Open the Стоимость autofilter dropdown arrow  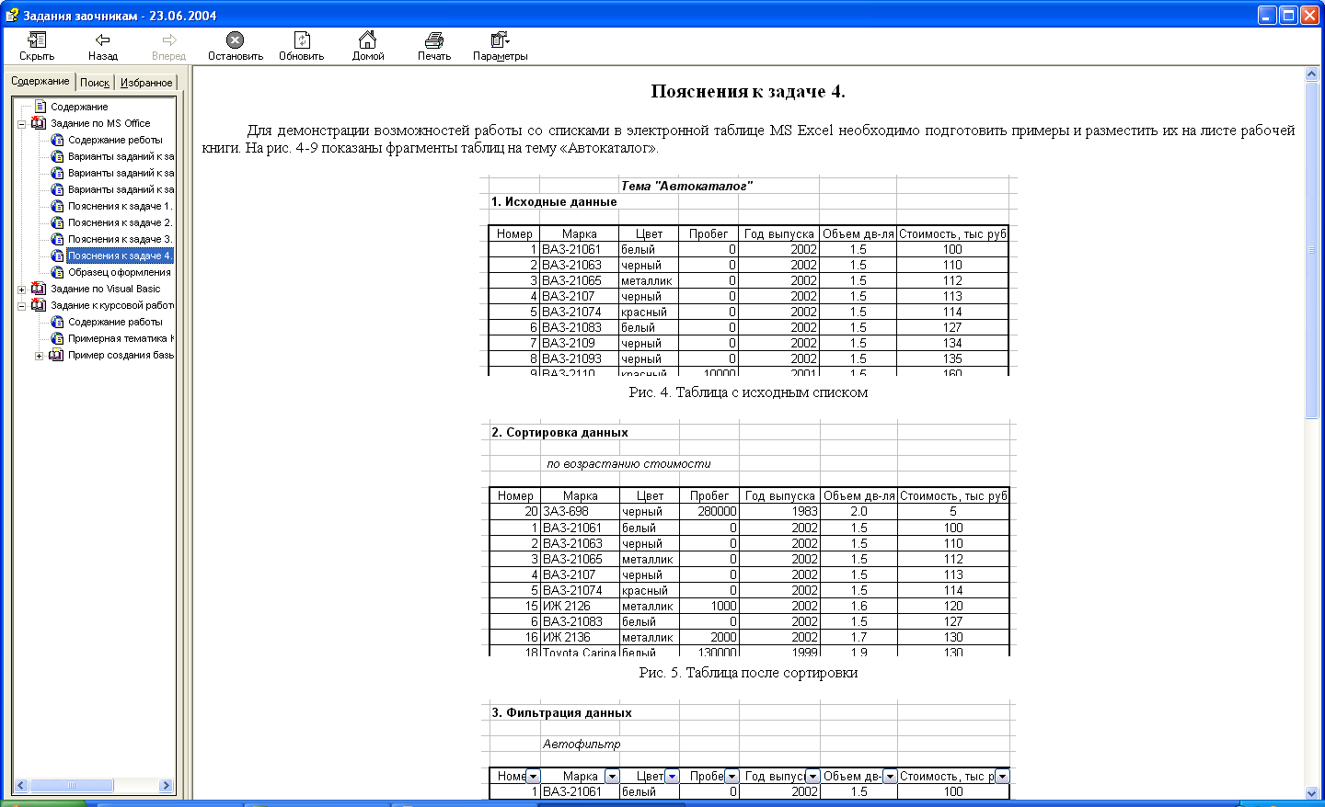coord(1002,777)
